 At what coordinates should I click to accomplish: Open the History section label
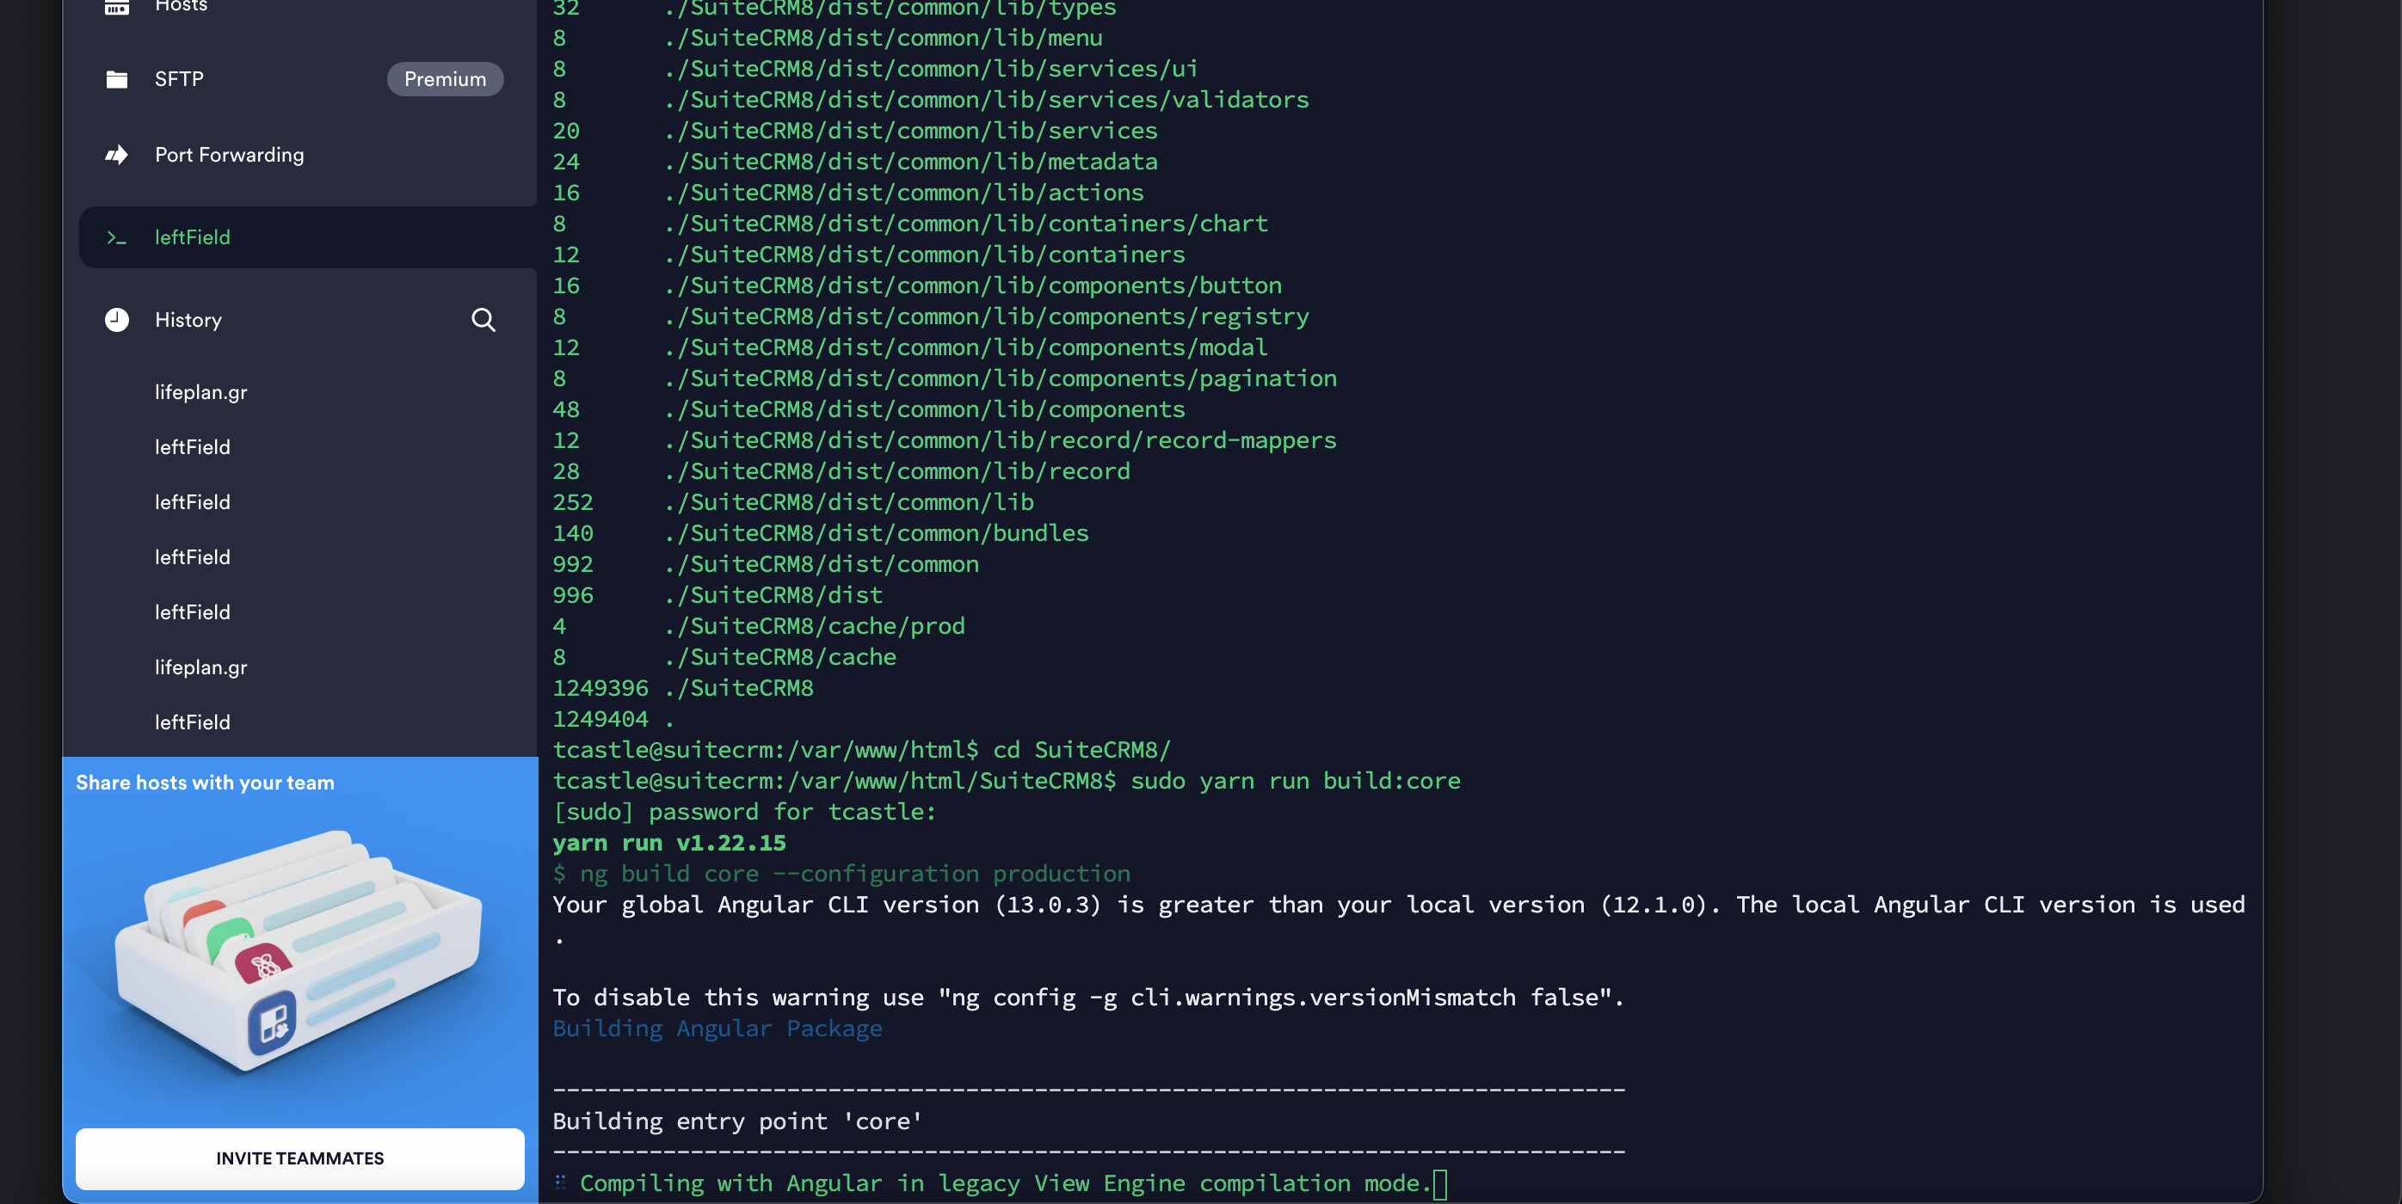click(188, 320)
